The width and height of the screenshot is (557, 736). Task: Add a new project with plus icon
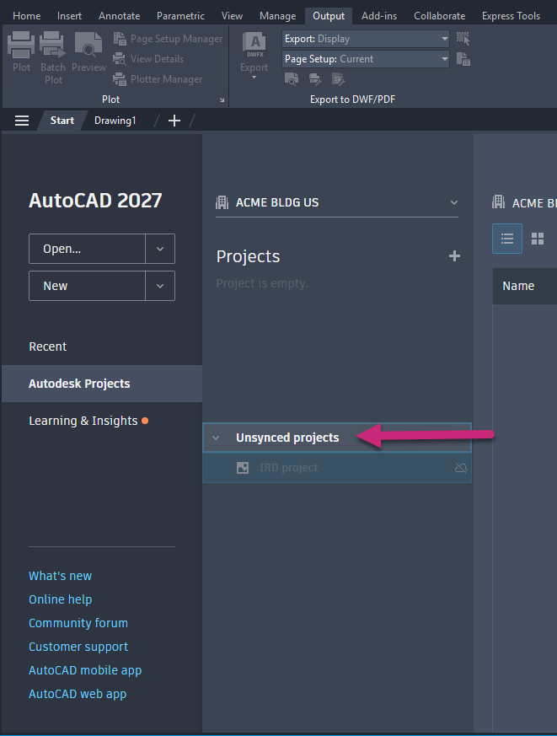tap(454, 256)
